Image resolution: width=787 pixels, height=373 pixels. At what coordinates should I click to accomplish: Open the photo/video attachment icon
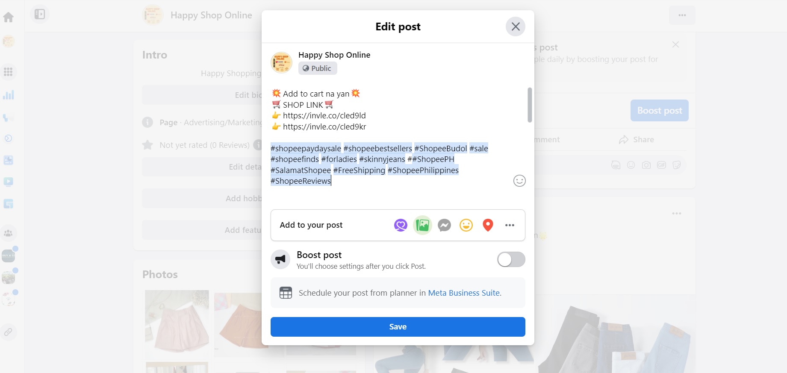(x=422, y=225)
